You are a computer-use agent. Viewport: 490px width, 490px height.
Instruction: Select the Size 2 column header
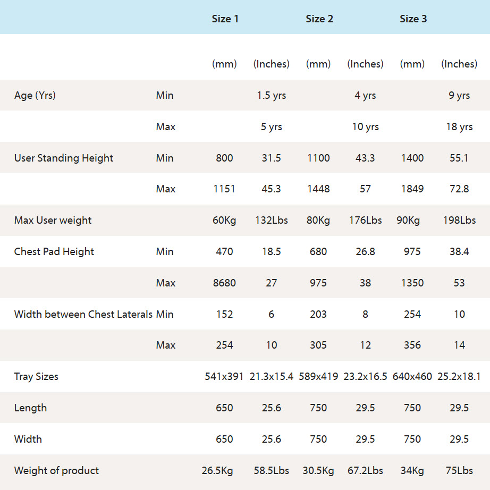point(319,19)
